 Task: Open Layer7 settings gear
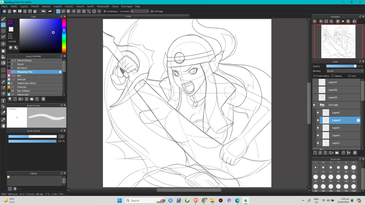358,120
